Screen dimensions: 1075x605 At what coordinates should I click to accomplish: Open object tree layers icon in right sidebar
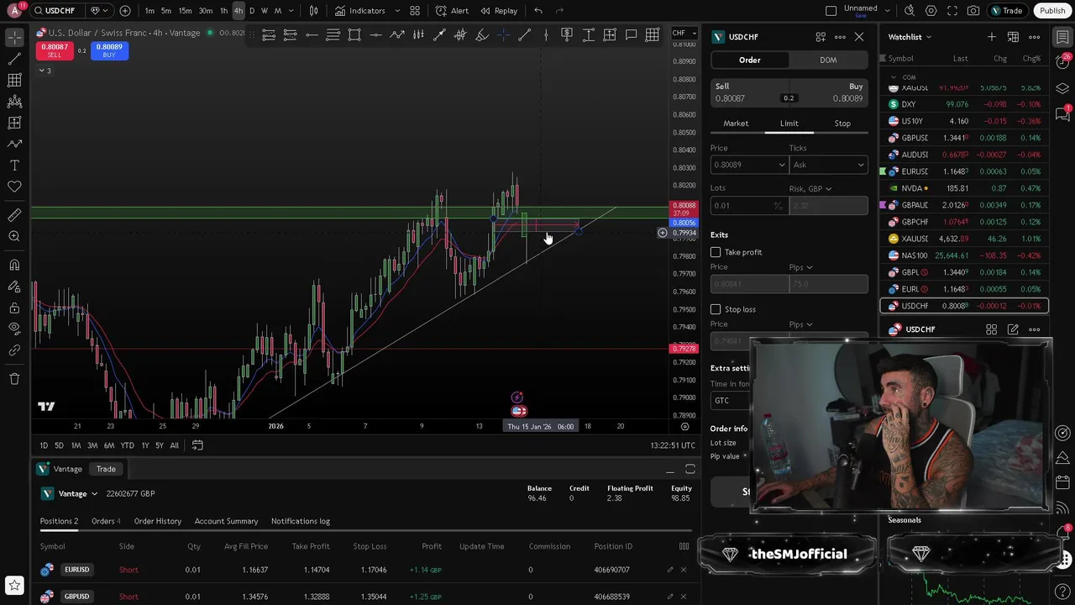tap(1062, 88)
